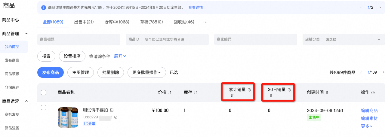Switch to the 回收站(46) tab
Image resolution: width=385 pixels, height=137 pixels.
(x=184, y=22)
